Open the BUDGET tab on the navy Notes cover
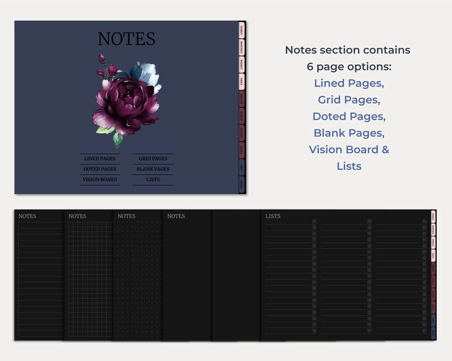 241,133
